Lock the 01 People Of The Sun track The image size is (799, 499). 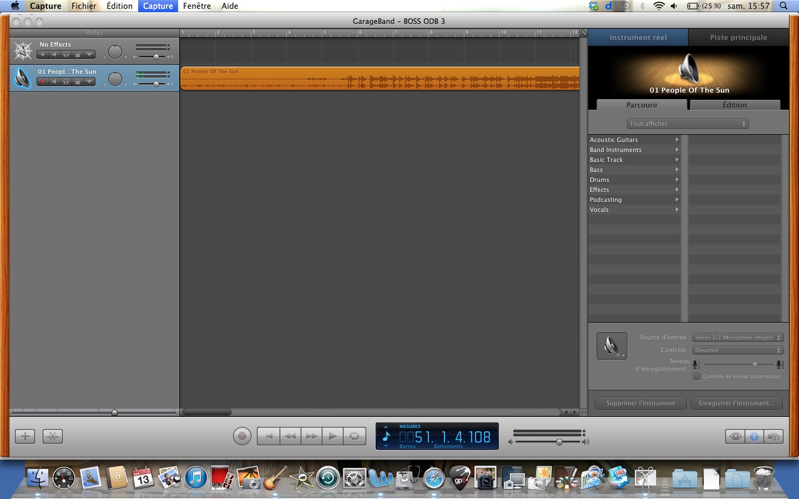pos(78,82)
